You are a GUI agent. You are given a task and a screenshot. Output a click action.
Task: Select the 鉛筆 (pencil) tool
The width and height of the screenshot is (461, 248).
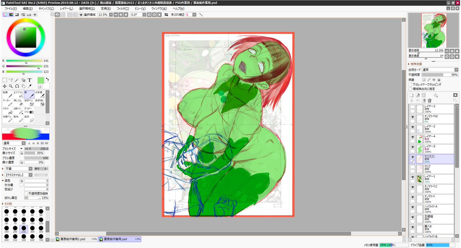[7, 94]
